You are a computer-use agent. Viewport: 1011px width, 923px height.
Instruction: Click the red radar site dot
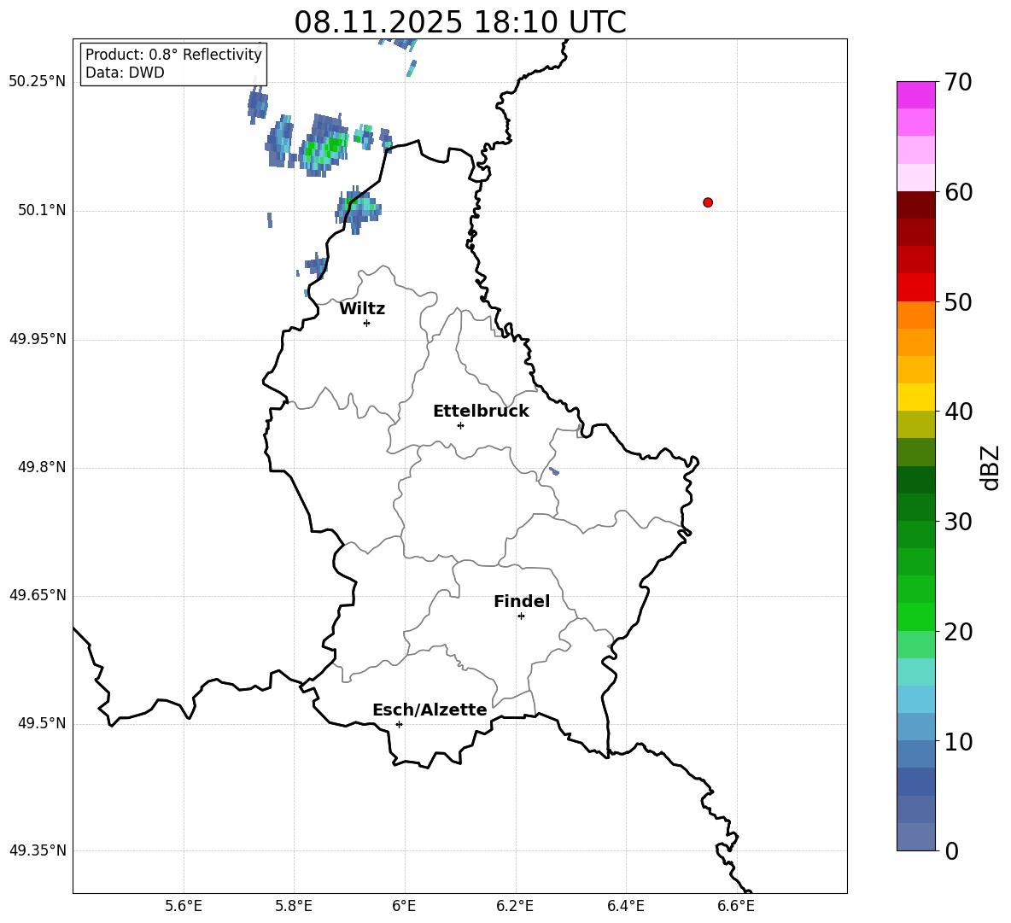click(707, 202)
